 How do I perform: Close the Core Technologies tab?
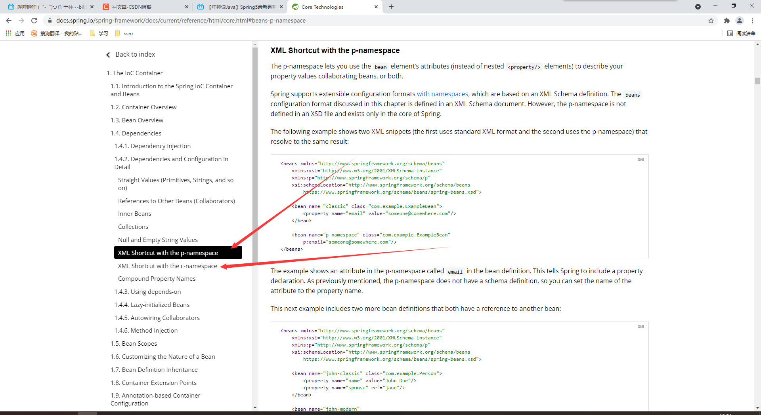pyautogui.click(x=376, y=7)
